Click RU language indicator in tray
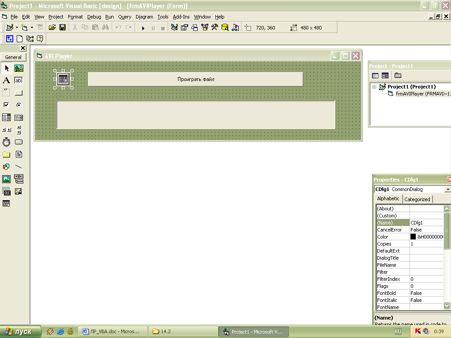Image resolution: width=451 pixels, height=338 pixels. click(398, 331)
